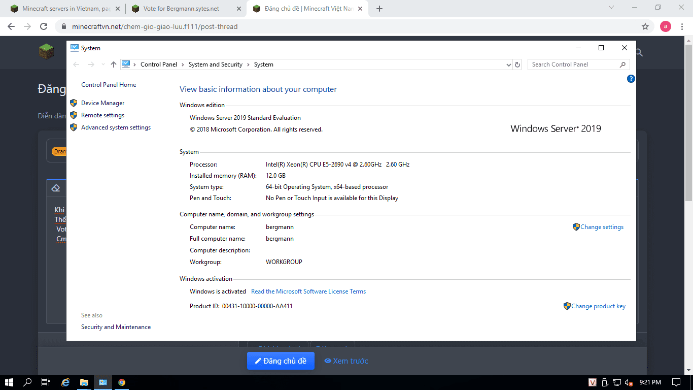Viewport: 693px width, 390px height.
Task: Click Chrome's back navigation arrow
Action: 11,26
